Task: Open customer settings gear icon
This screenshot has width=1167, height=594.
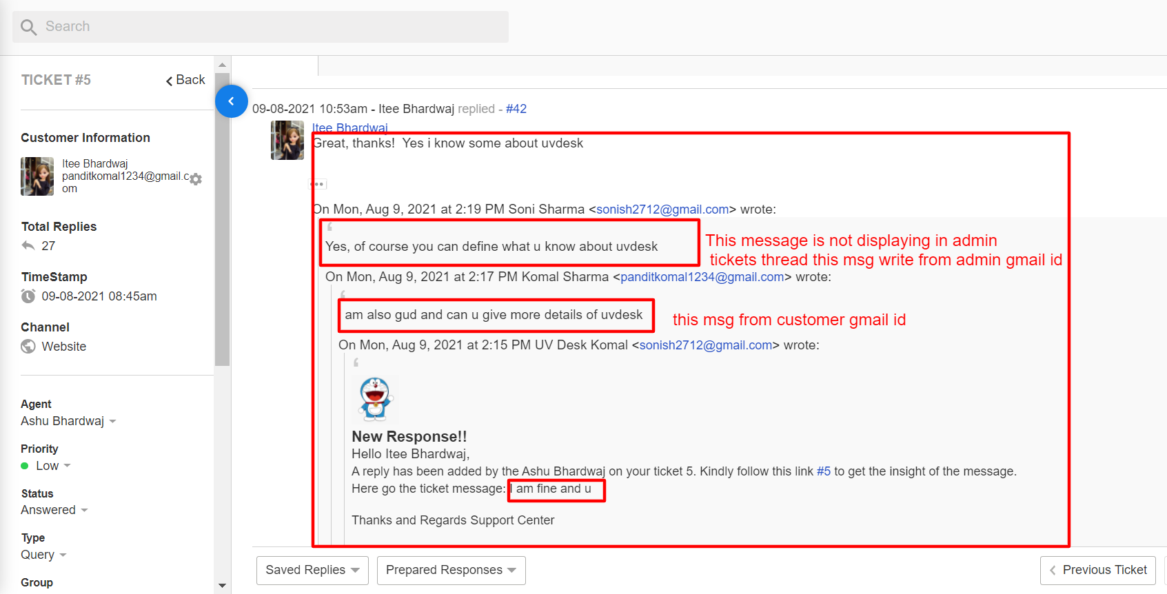Action: click(x=196, y=179)
